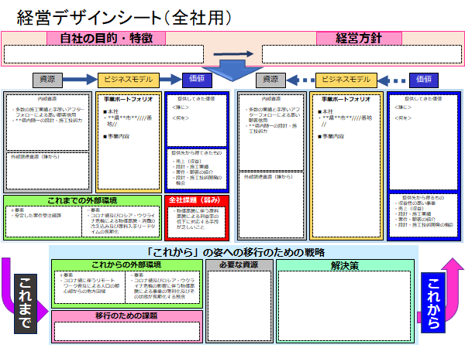Select the red 全社課題(弱み) header
The height and width of the screenshot is (348, 465).
(195, 200)
